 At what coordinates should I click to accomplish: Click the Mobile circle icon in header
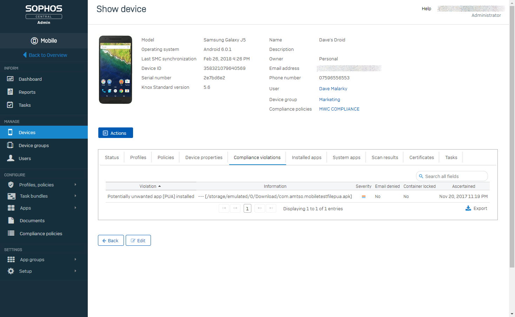(x=34, y=41)
